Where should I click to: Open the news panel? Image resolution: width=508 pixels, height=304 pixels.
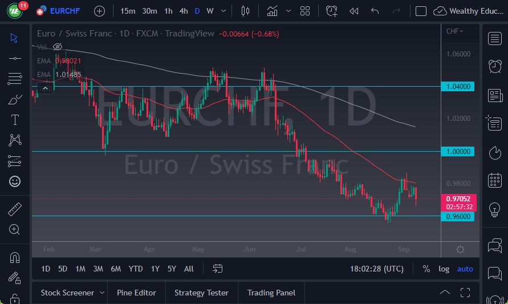[495, 95]
